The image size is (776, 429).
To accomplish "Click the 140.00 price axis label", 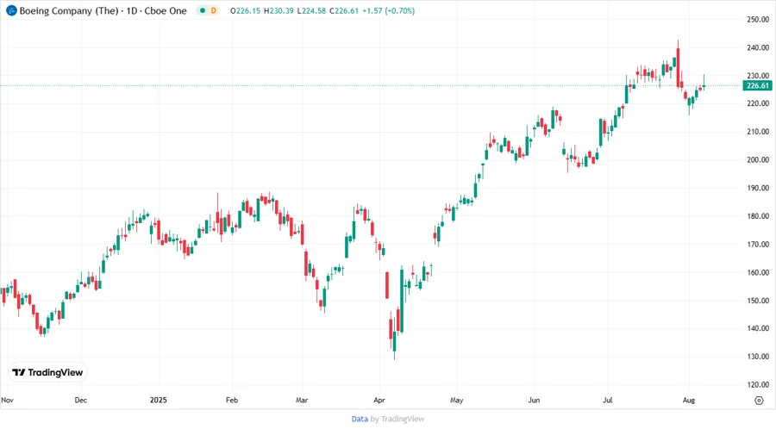I will 758,328.
